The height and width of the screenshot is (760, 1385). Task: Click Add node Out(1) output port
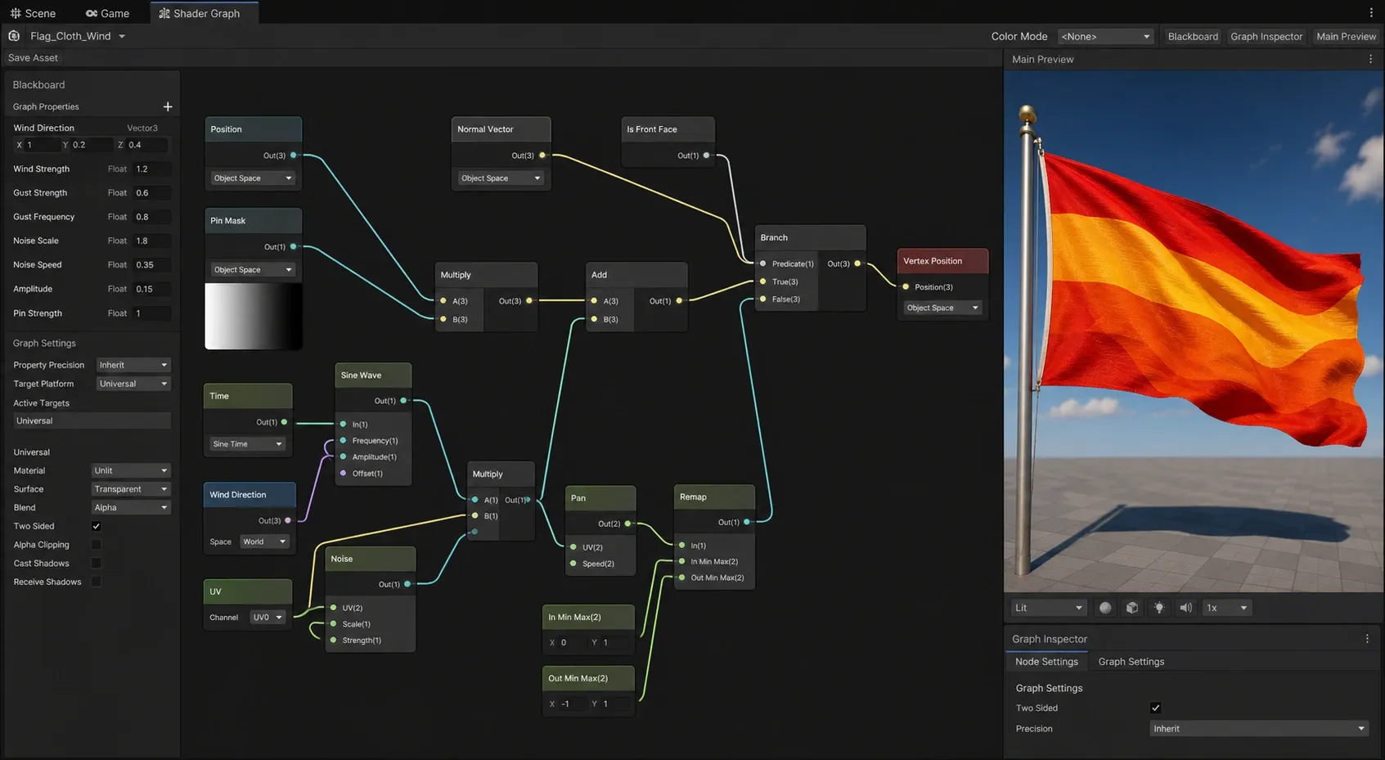pos(679,301)
